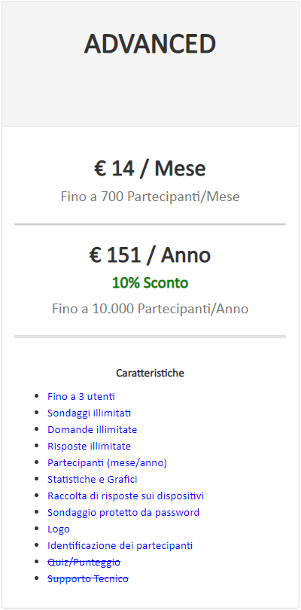Click 'Partecipanti (mese/anno)' link
This screenshot has width=301, height=610.
[107, 463]
